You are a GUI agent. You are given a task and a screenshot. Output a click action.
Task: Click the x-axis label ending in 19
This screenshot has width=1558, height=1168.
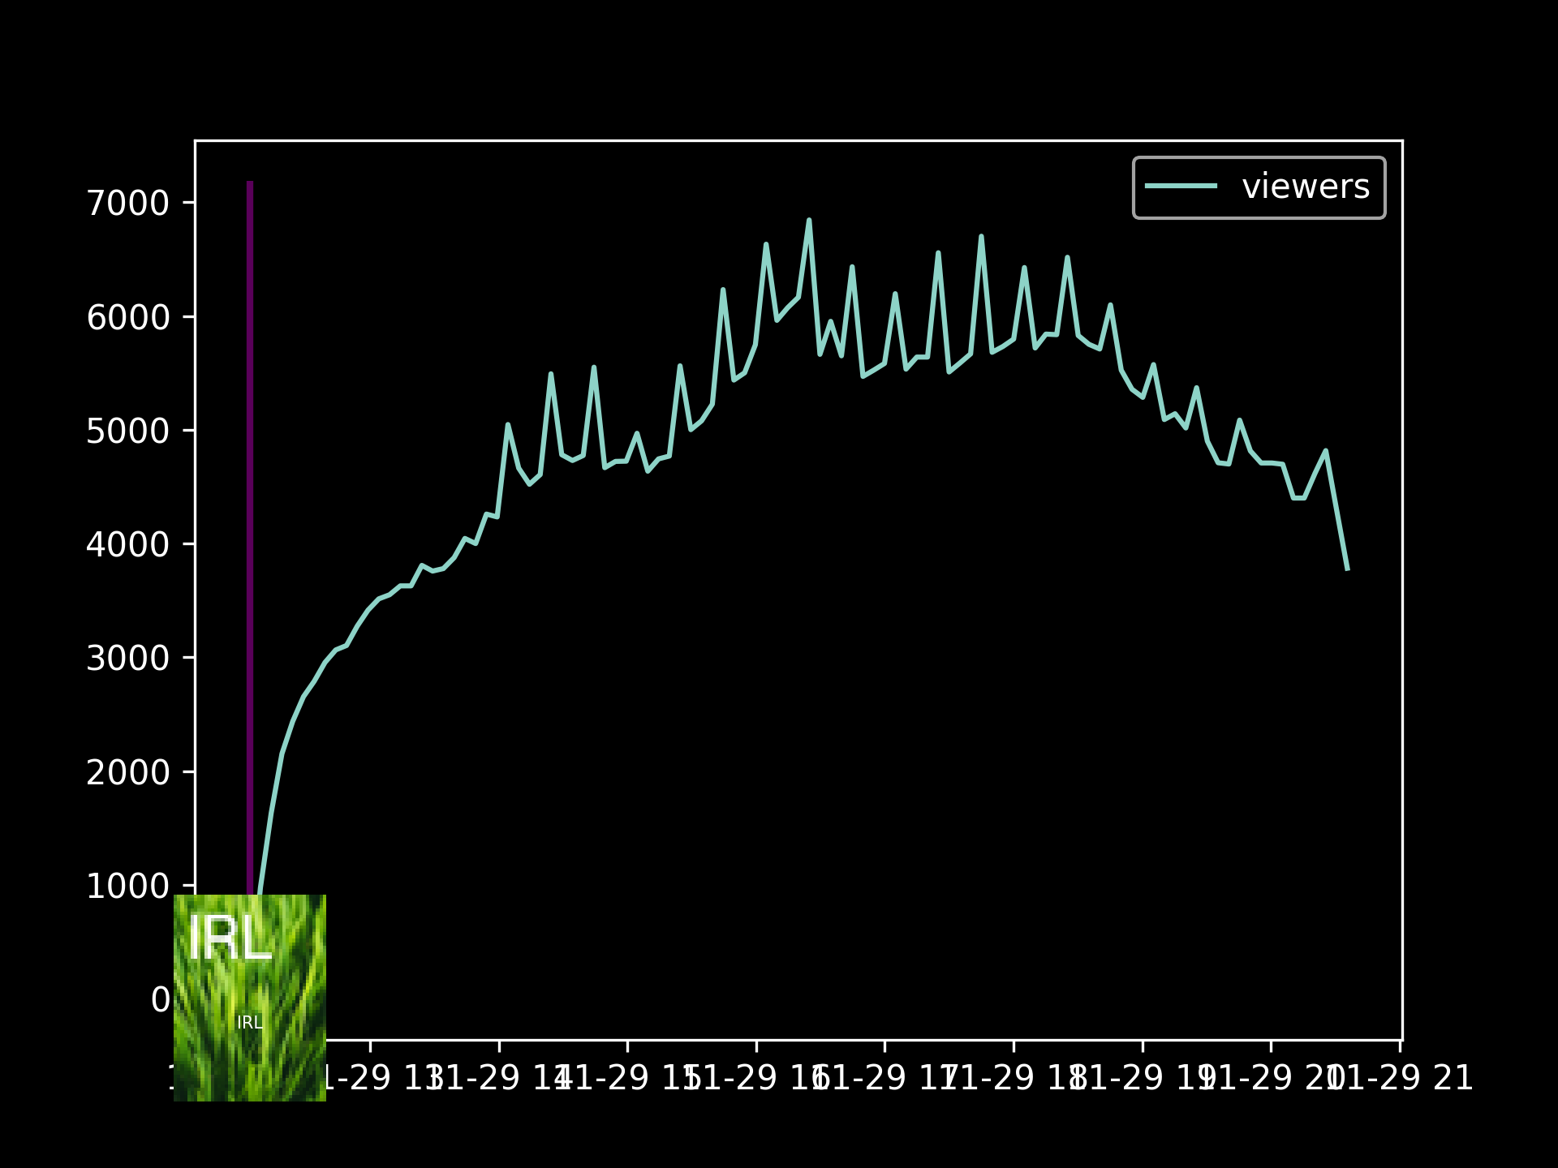point(1143,1079)
